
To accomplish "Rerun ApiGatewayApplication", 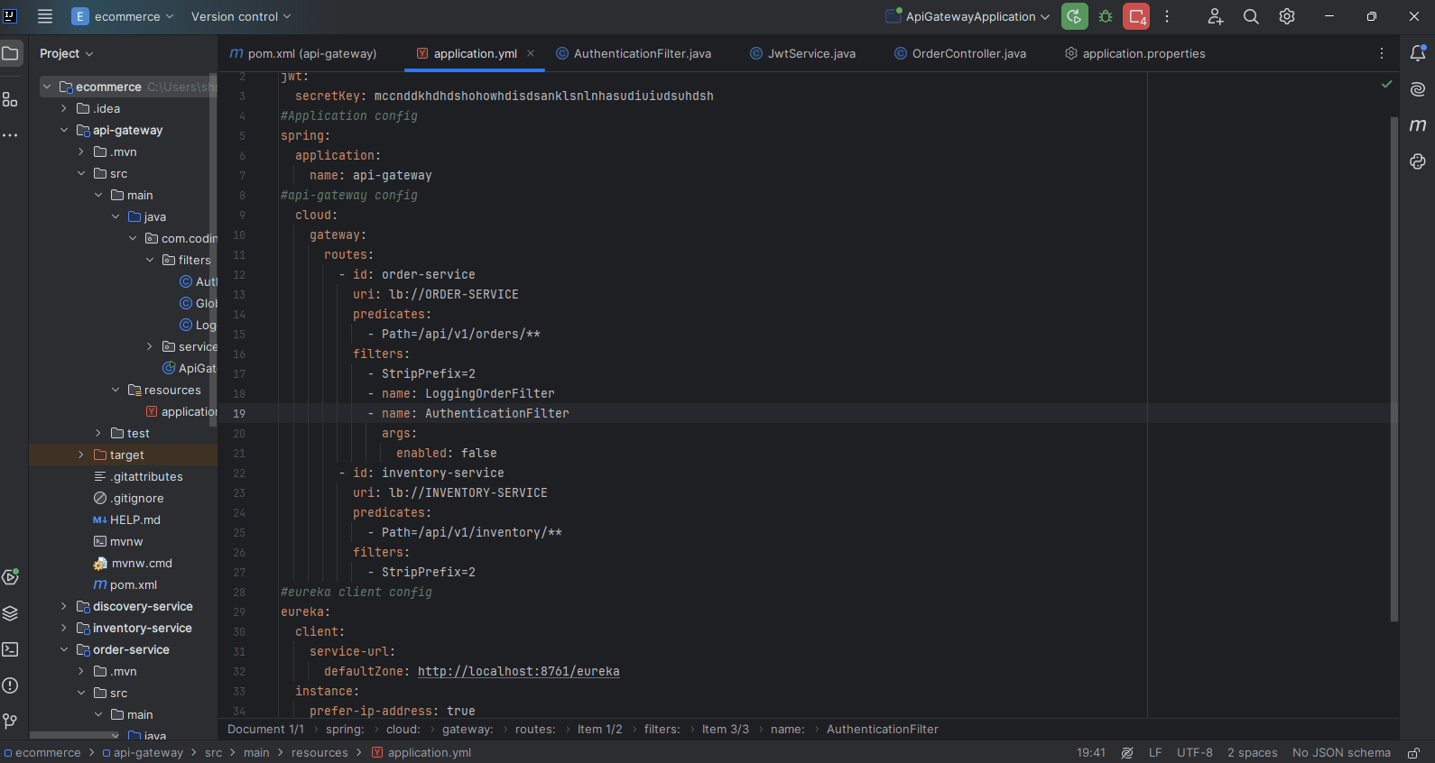I will pos(1074,16).
